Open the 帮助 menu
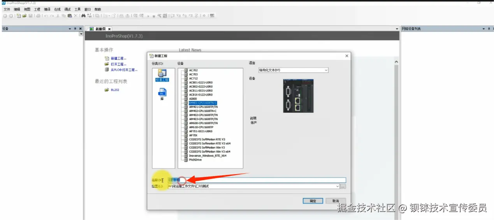Screen dimensions: 494x220 point(98,9)
